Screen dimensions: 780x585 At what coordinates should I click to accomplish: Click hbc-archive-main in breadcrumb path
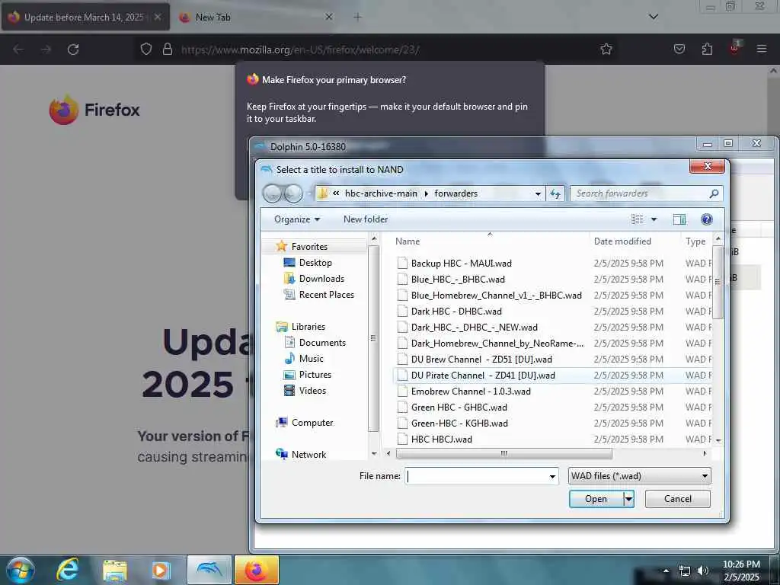pos(381,193)
